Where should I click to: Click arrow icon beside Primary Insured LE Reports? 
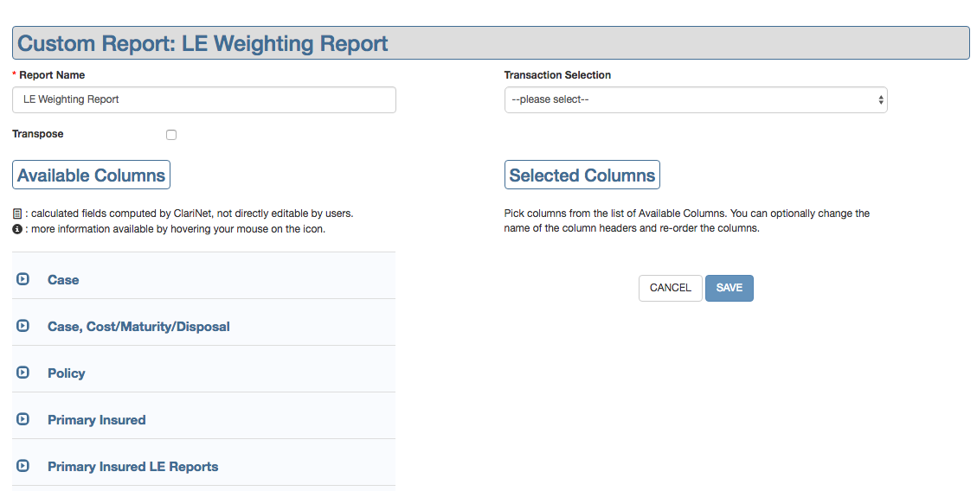(x=23, y=466)
